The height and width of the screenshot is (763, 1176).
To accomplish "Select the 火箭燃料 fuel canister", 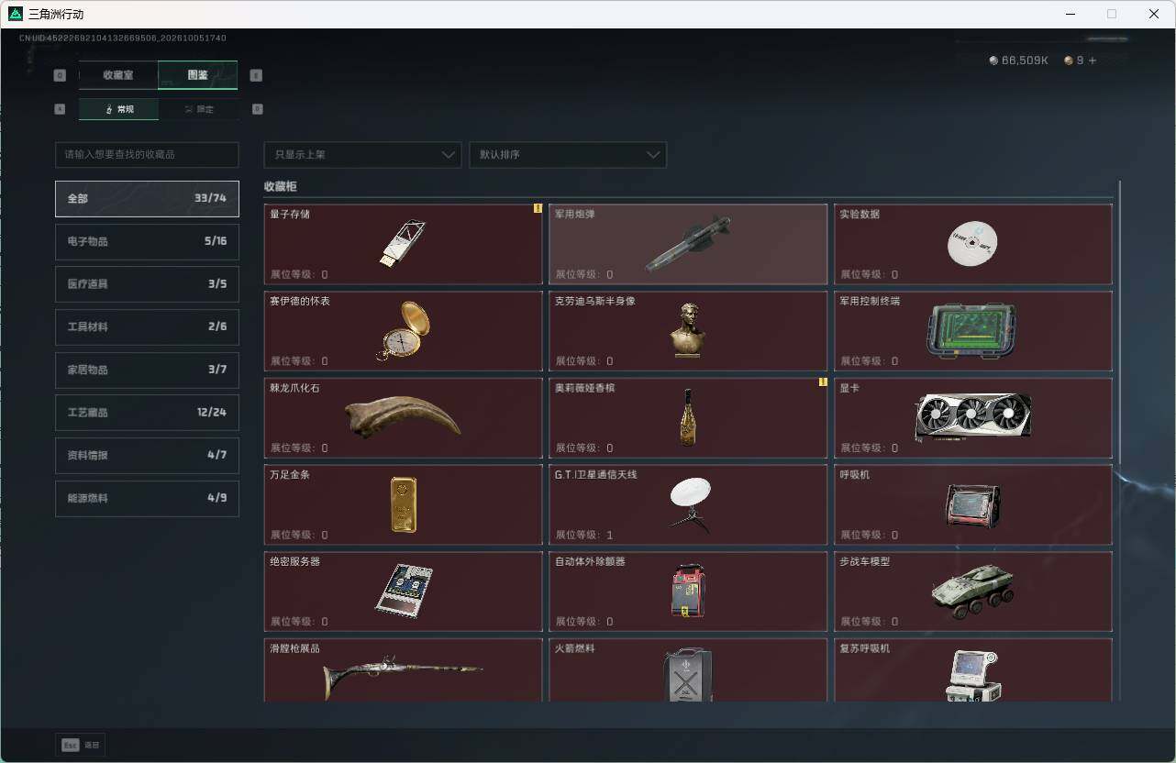I will (688, 670).
